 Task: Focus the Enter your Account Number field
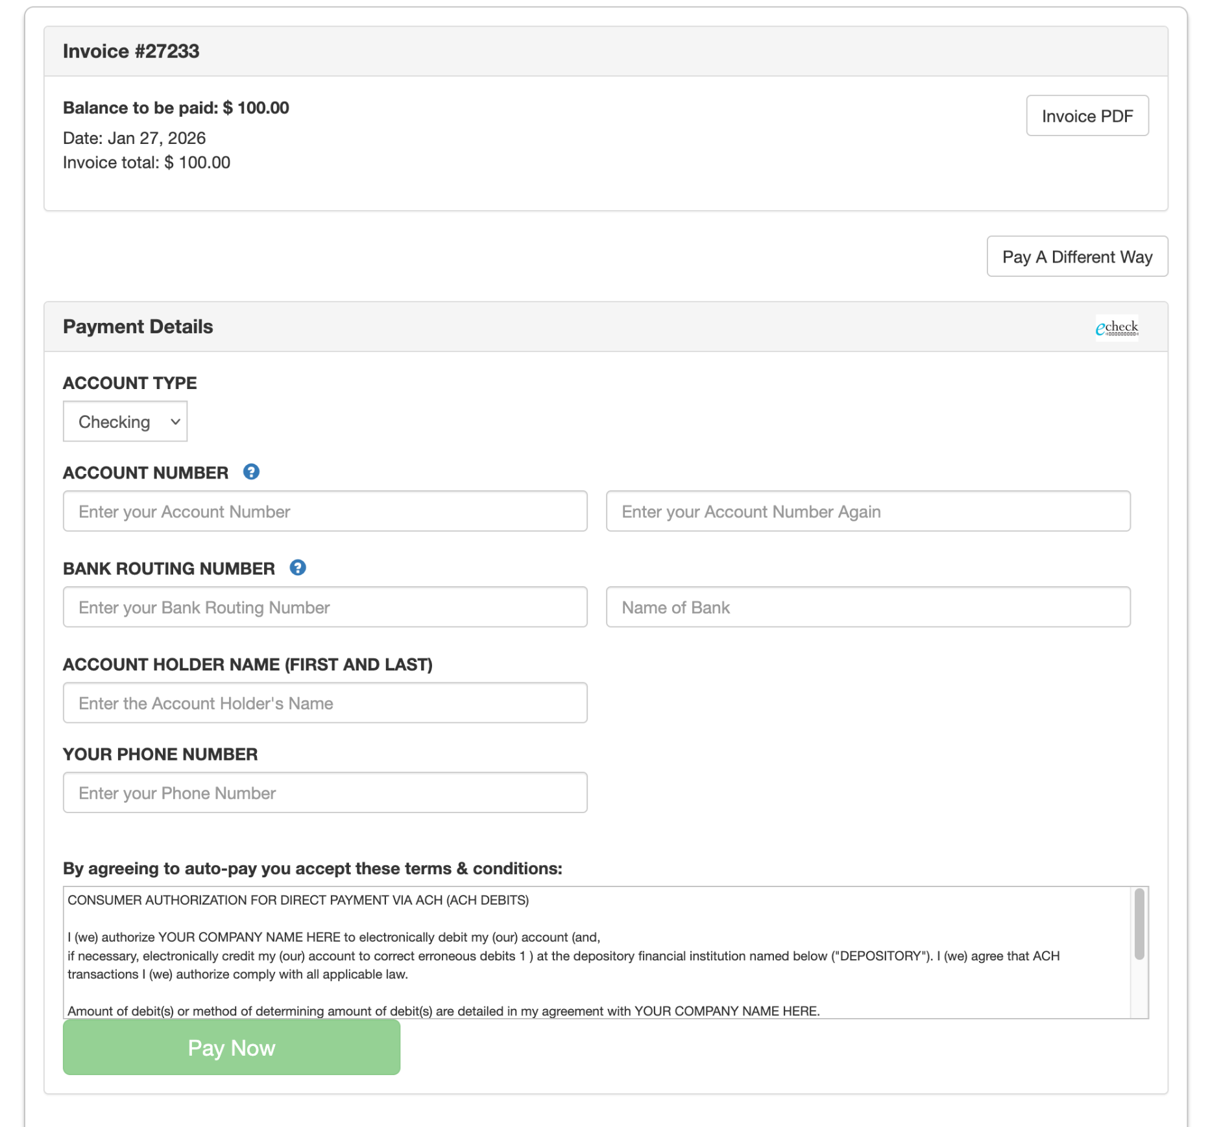(325, 512)
